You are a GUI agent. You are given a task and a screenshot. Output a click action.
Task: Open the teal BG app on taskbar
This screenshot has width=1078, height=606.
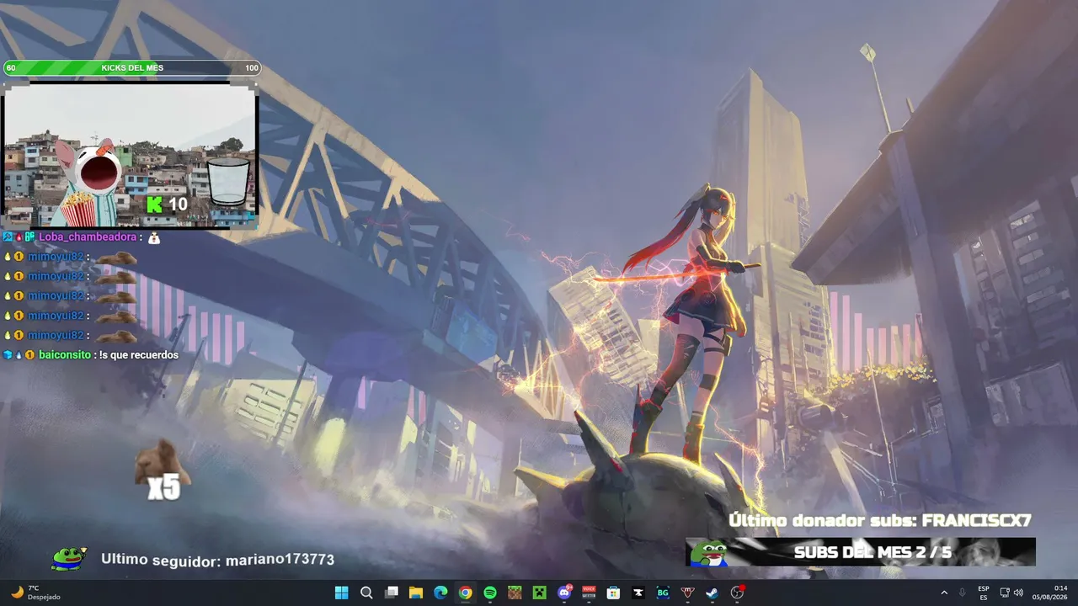point(663,593)
